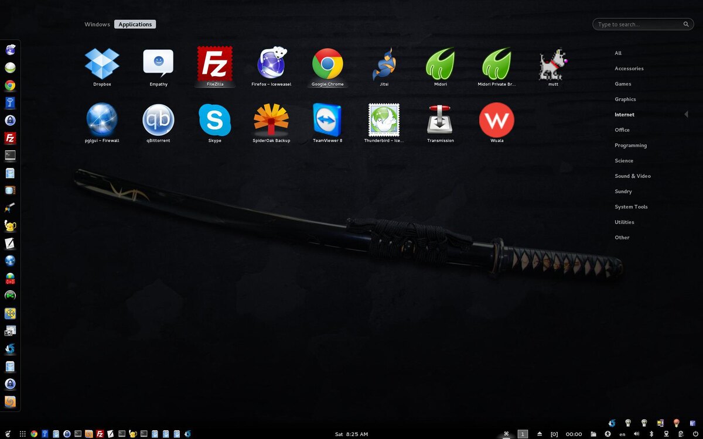Click the network connection indicator
The height and width of the screenshot is (439, 703).
tap(666, 434)
